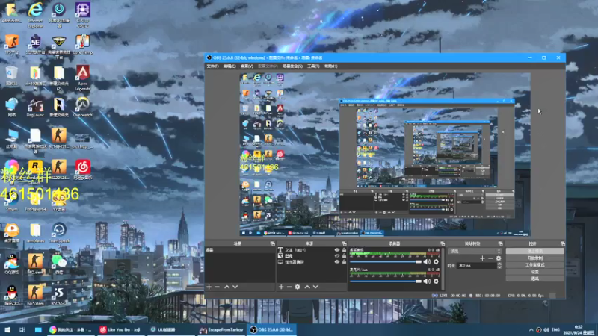Open the Apex Legends desktop shortcut
Screen dimensions: 598x336
coord(83,78)
